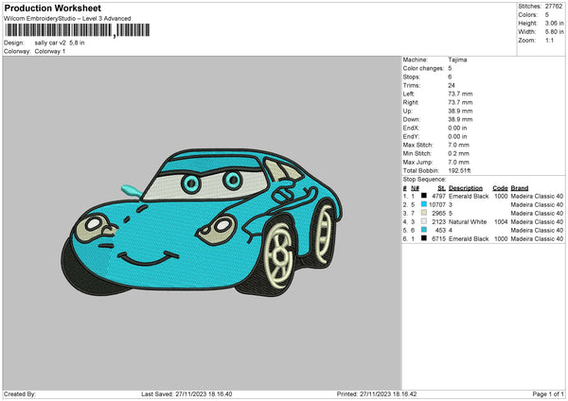Screen dimensions: 568x401
Task: Click the St. column header
Action: tap(441, 187)
